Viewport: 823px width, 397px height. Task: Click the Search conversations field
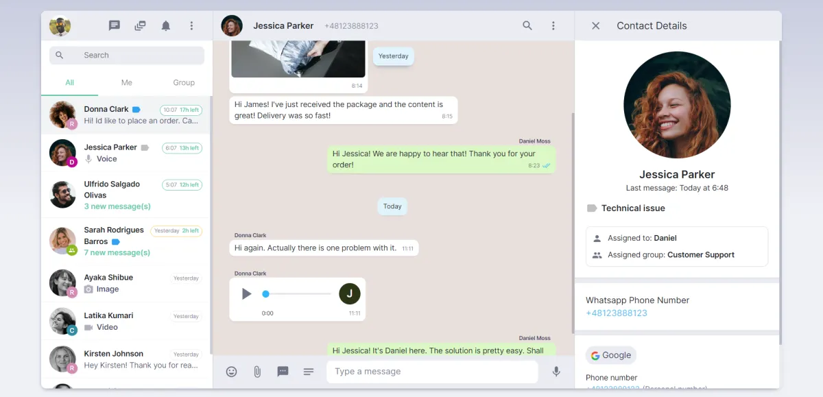click(127, 55)
